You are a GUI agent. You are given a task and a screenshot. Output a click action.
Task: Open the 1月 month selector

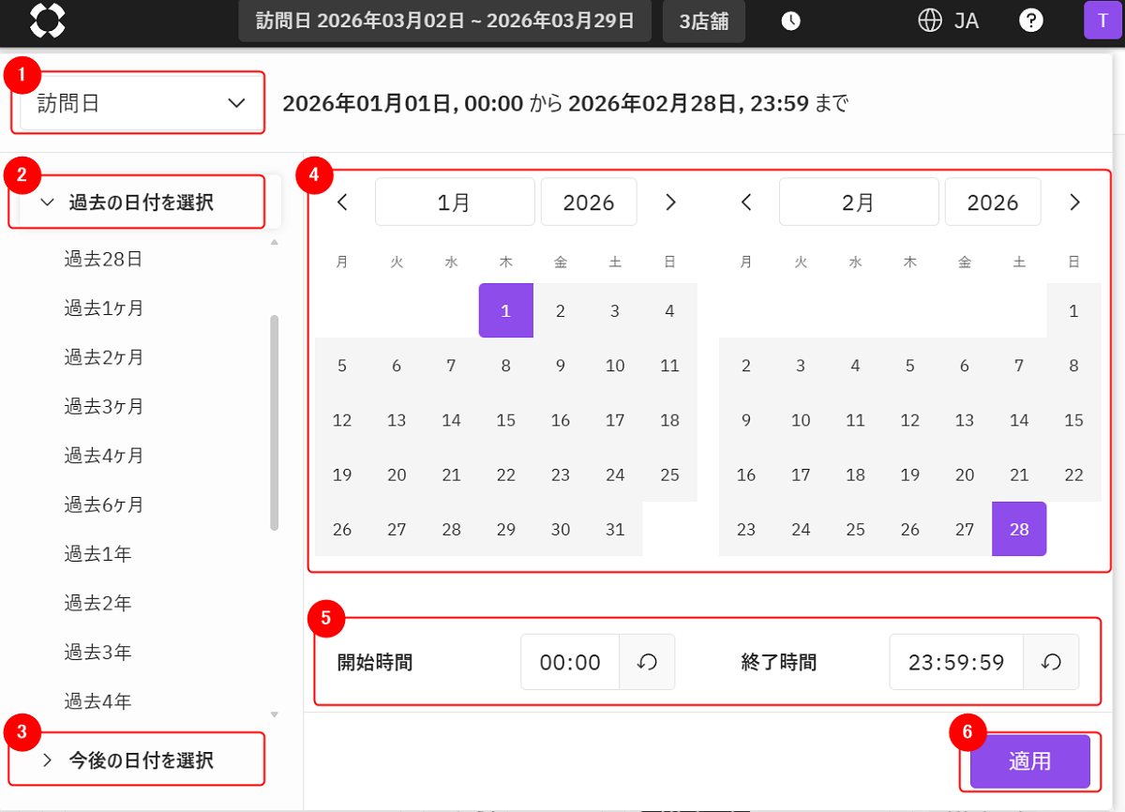[455, 202]
